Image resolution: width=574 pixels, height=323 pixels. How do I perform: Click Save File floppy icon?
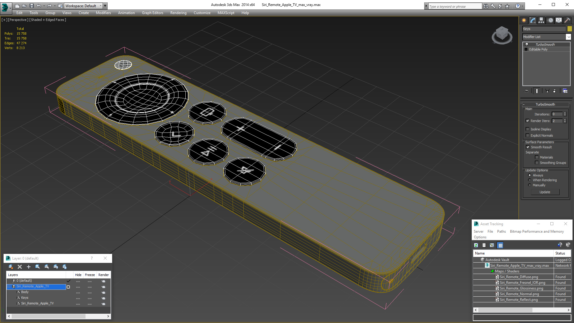click(x=32, y=6)
